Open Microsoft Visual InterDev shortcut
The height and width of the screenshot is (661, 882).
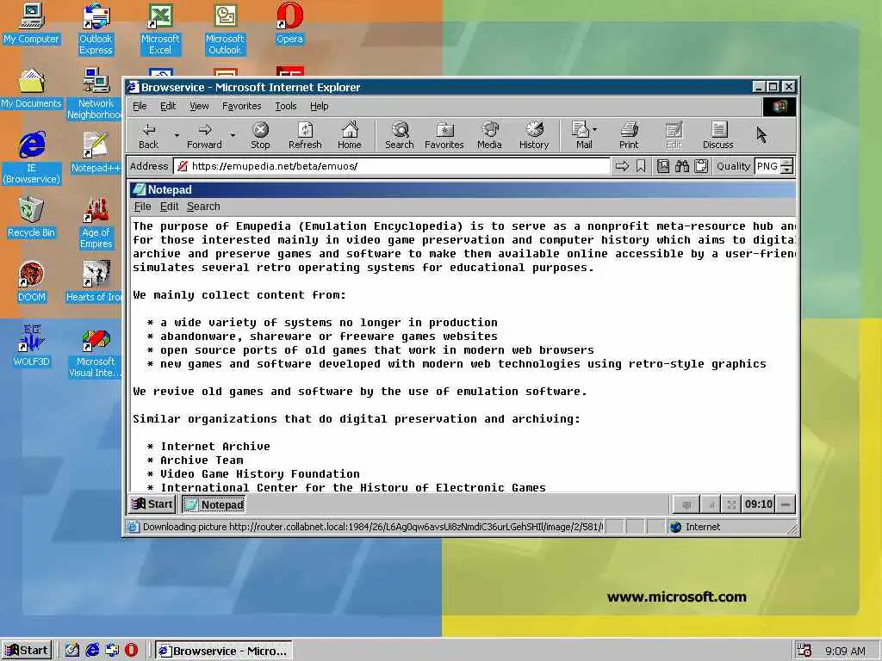pyautogui.click(x=95, y=352)
